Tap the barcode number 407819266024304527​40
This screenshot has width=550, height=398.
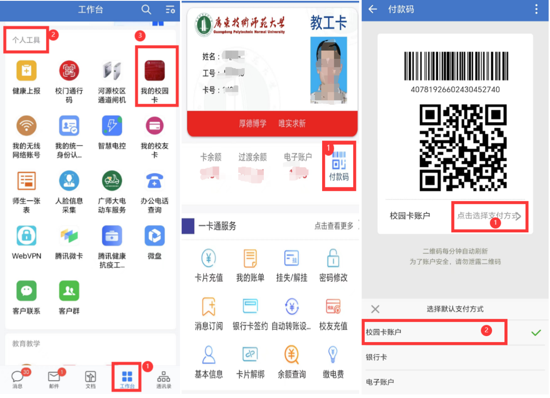[455, 90]
